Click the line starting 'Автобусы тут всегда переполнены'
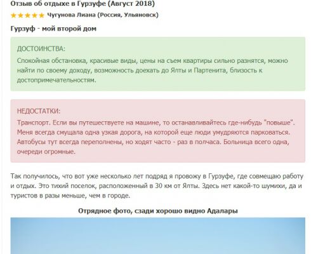 coord(153,142)
